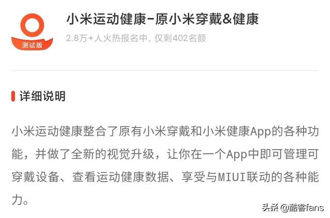Tap the 仅剩402名额 remaining quota text
Screen dimensions: 330x218
[180, 38]
